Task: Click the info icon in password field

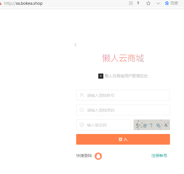Action: (82, 110)
